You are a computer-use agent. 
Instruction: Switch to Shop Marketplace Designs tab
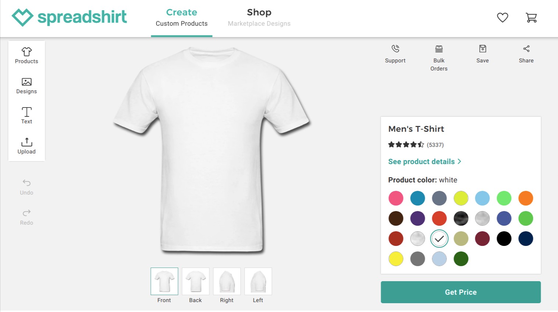[x=259, y=18]
